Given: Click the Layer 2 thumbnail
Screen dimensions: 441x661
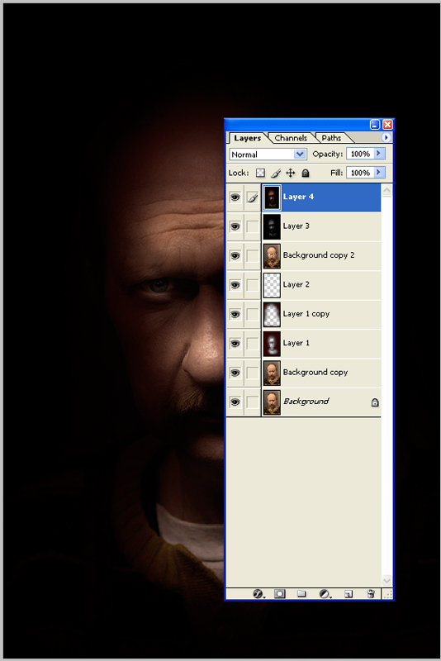Looking at the screenshot, I should [272, 285].
